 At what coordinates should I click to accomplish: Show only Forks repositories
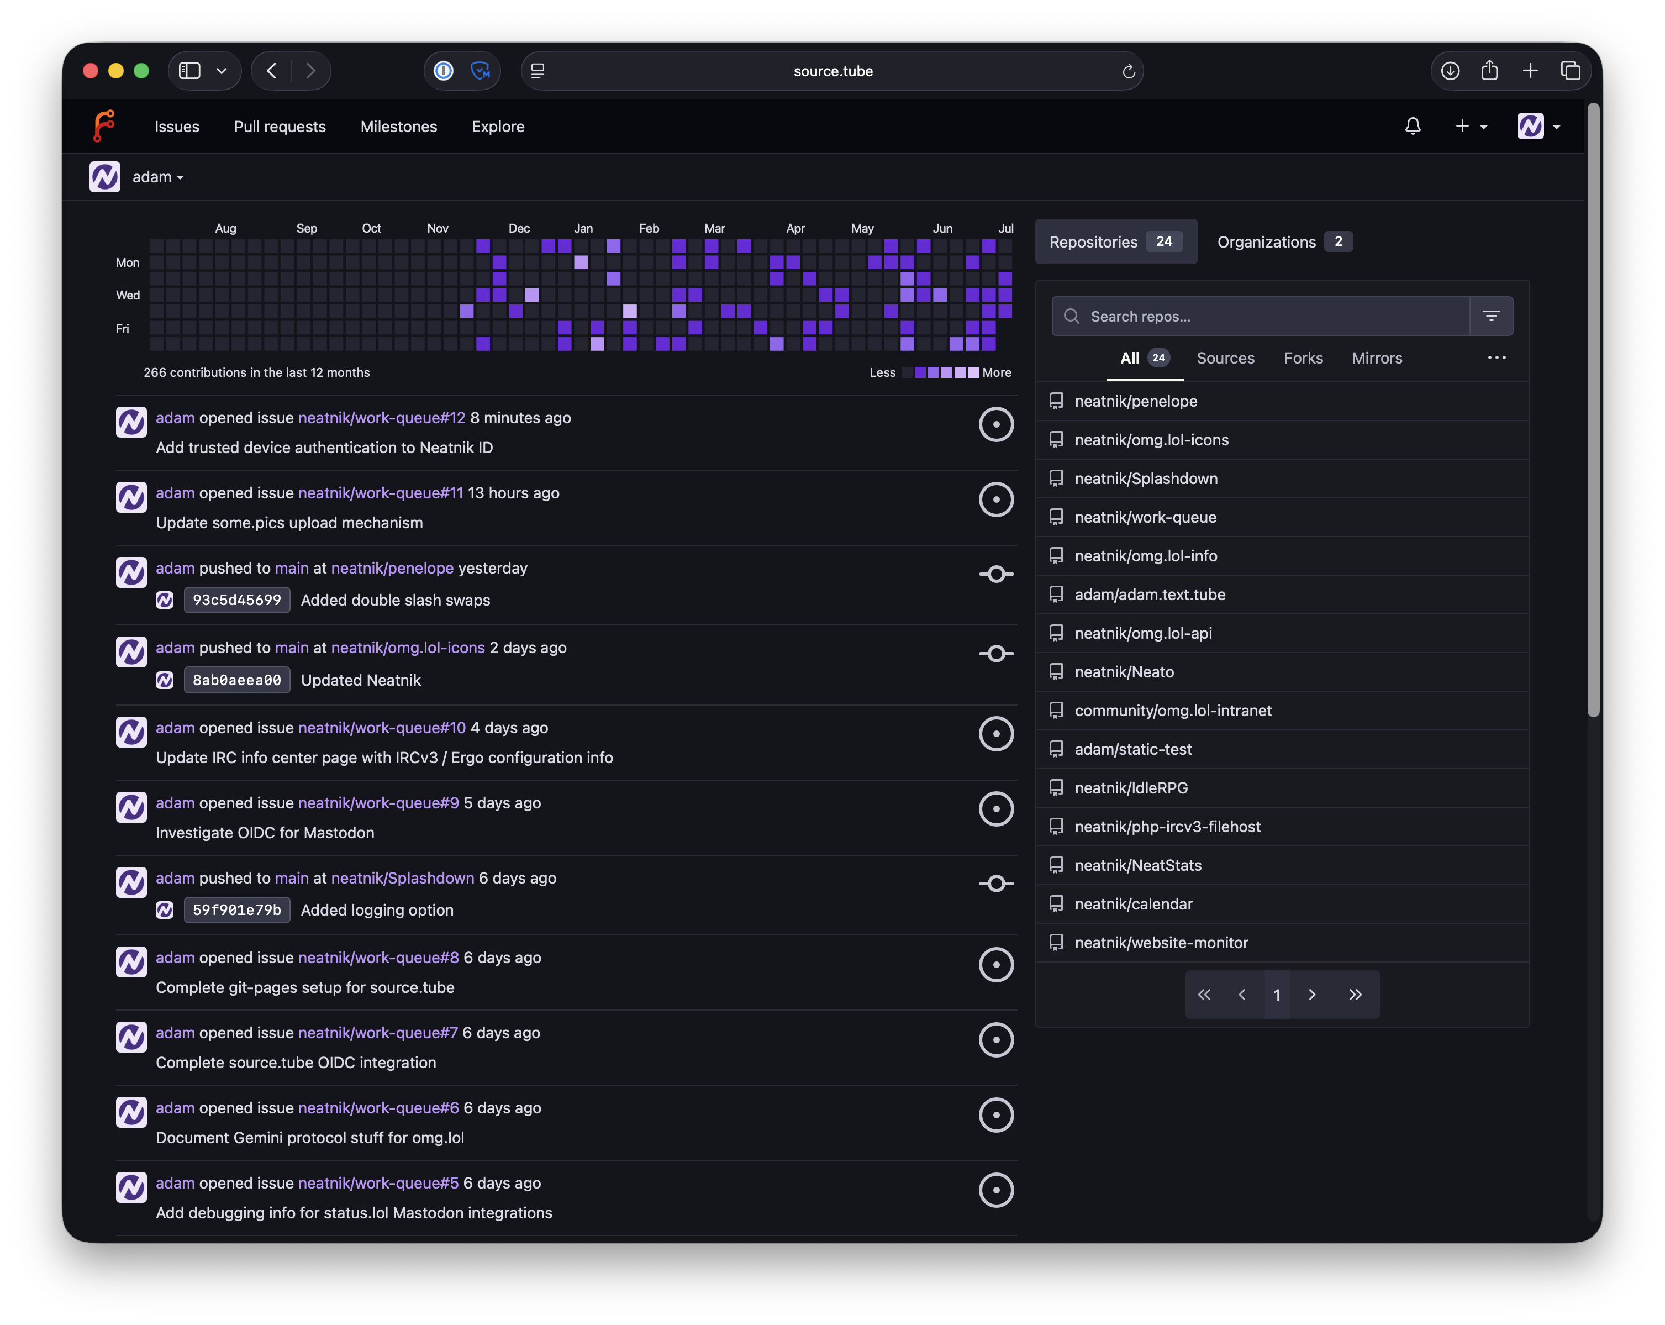(1304, 357)
